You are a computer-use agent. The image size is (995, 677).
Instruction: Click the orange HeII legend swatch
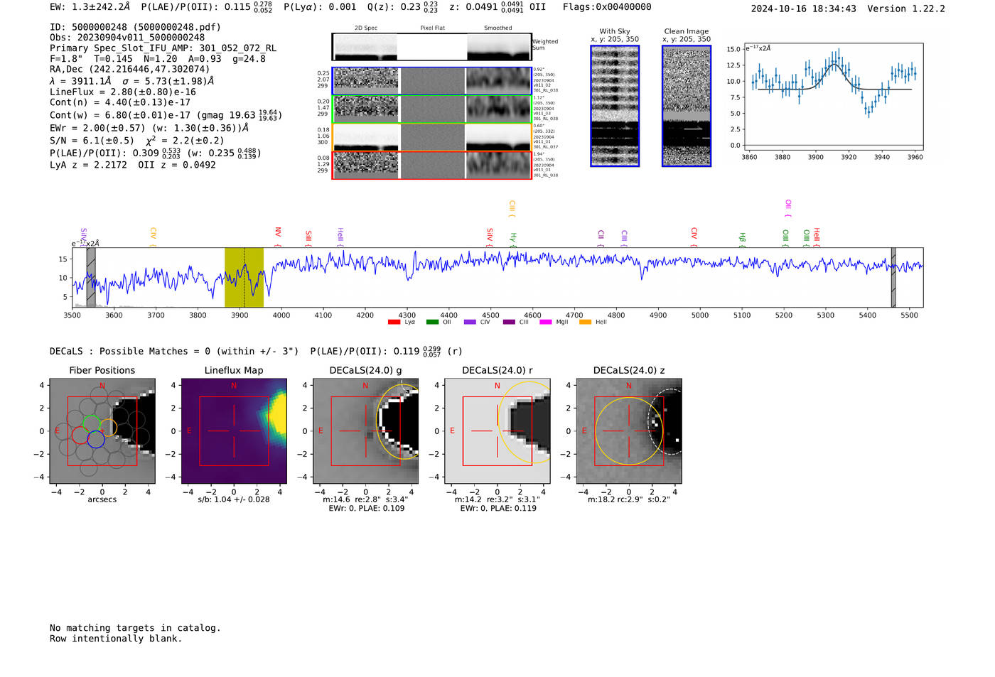tap(586, 322)
